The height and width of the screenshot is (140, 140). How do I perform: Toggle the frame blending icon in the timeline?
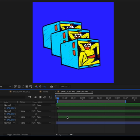click(40, 97)
